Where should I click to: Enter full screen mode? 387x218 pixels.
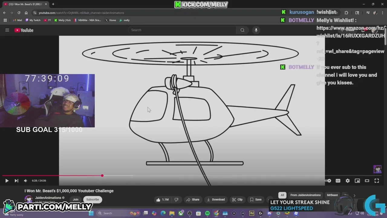click(377, 181)
